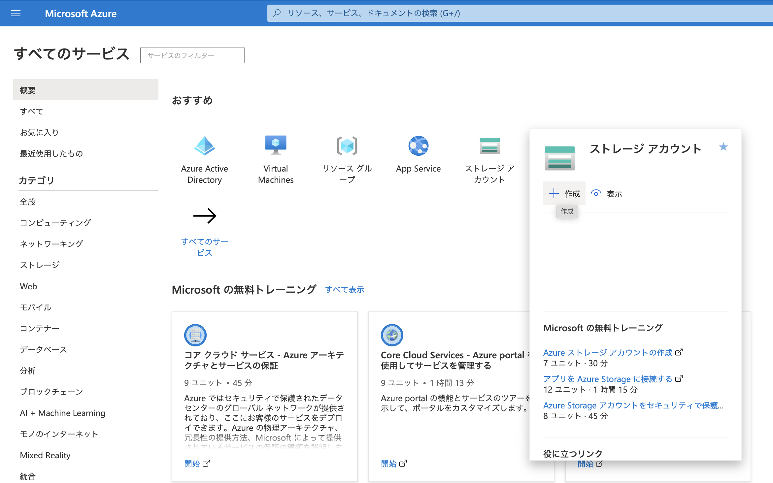Click the ストレージ アカウント panel header icon
Viewport: 773px width, 483px height.
[560, 158]
